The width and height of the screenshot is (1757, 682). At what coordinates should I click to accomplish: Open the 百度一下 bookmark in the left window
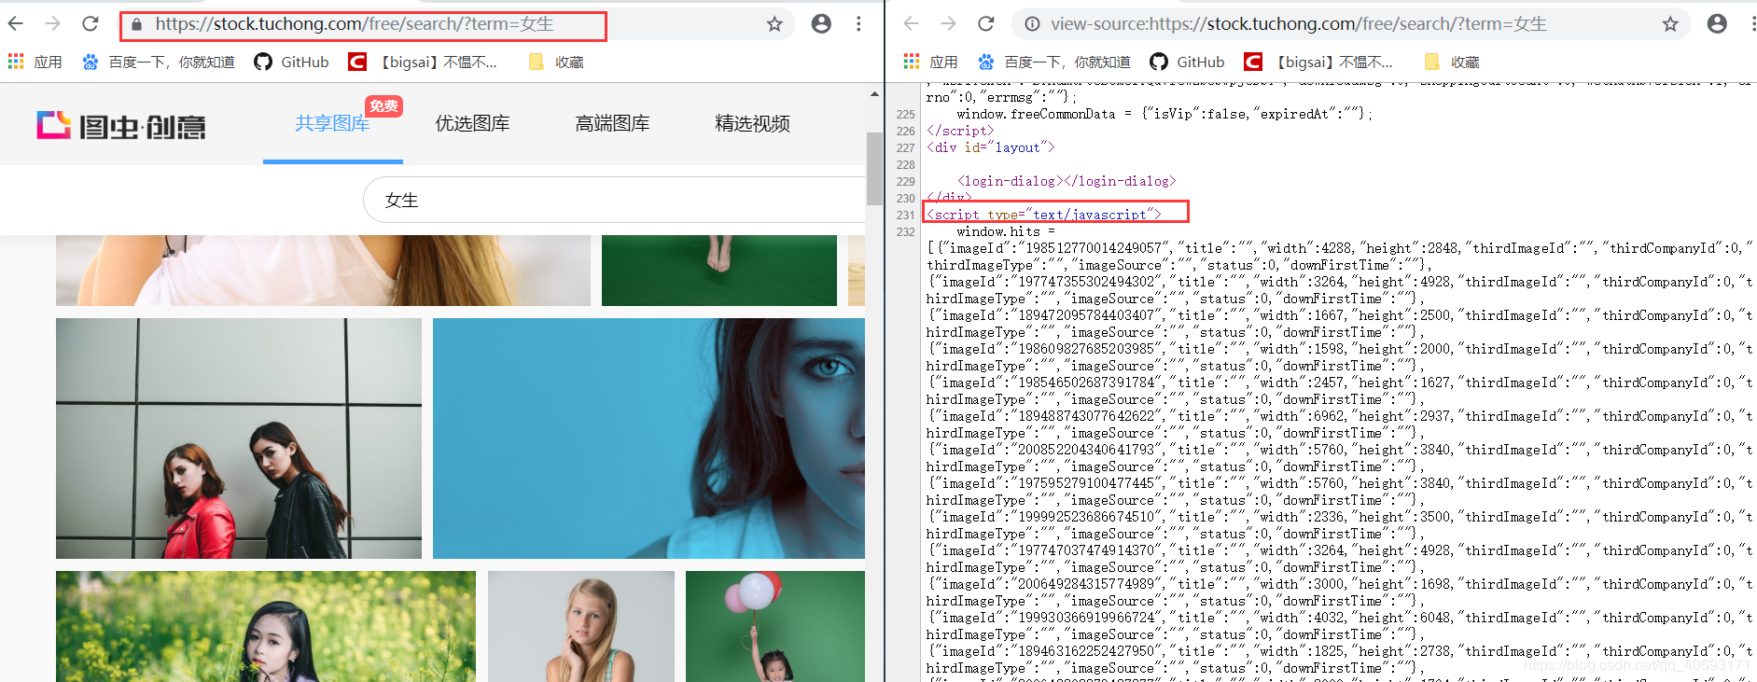[158, 62]
